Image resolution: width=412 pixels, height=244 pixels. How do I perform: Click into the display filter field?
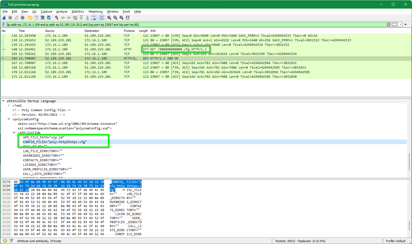[x=196, y=24]
